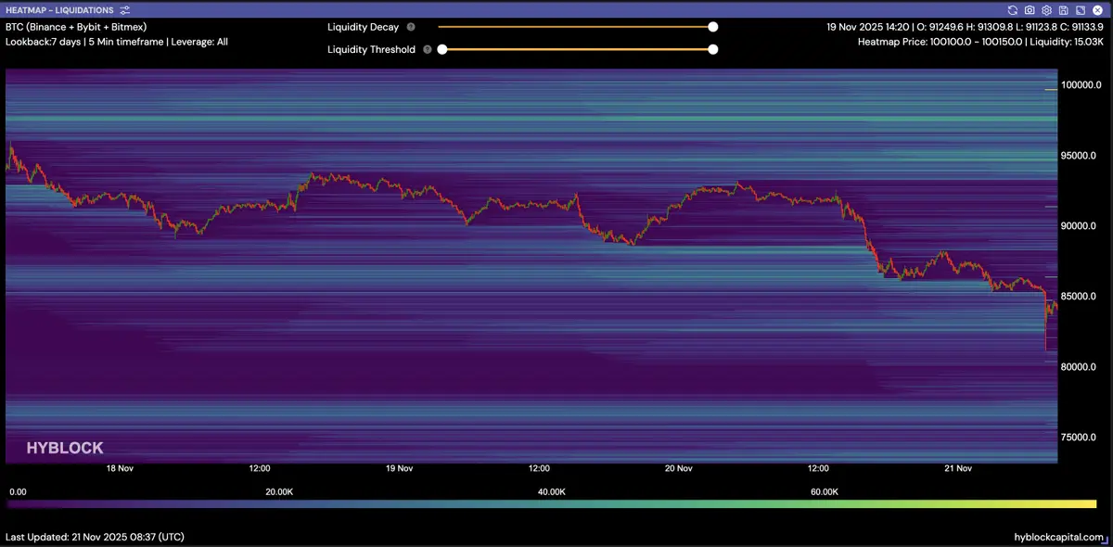Click the 100000.0 price axis label

[x=1081, y=85]
